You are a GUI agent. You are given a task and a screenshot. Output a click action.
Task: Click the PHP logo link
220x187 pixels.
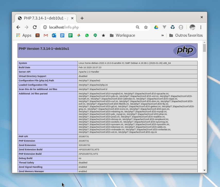(184, 50)
